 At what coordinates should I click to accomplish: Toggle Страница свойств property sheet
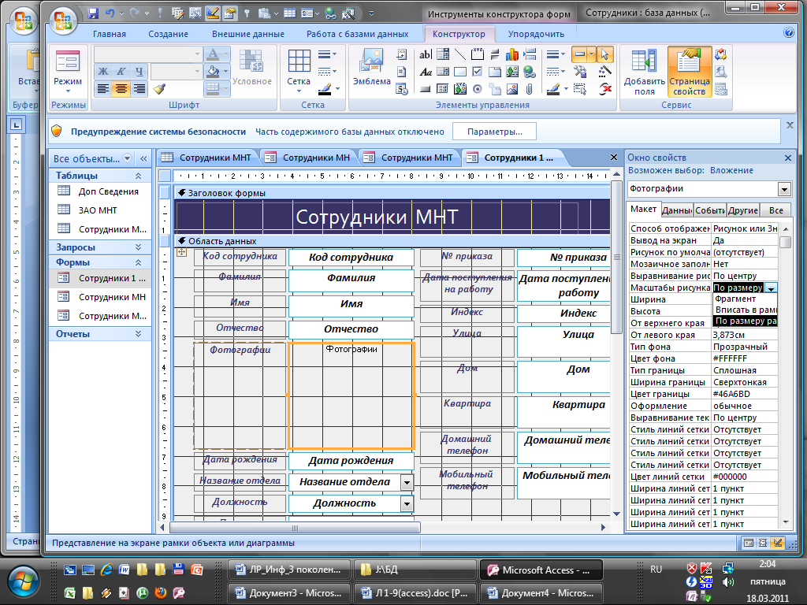pyautogui.click(x=690, y=72)
